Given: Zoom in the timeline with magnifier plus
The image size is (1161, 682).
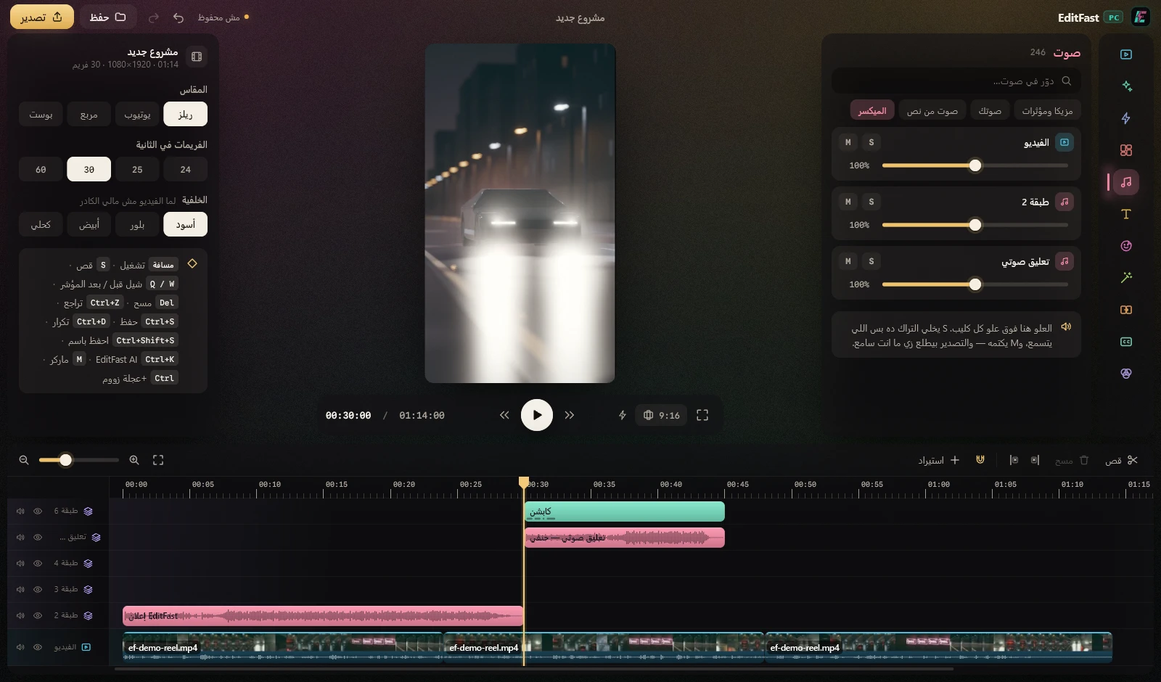Looking at the screenshot, I should point(134,460).
